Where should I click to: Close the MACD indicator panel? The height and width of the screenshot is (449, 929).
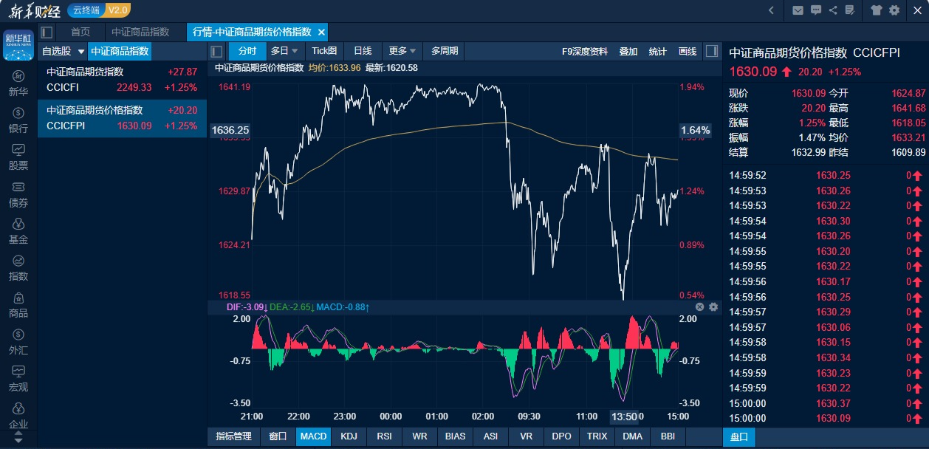699,306
